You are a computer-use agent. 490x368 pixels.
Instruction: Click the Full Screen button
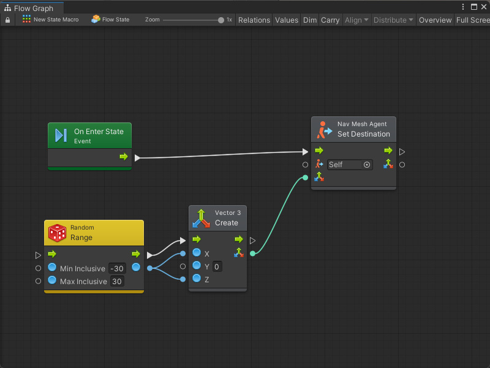472,20
